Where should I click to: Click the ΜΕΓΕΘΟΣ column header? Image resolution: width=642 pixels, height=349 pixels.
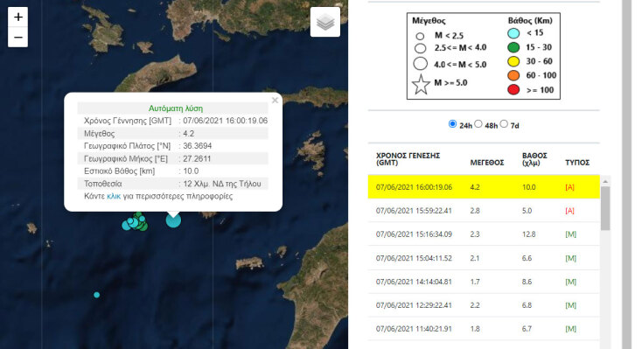click(487, 163)
